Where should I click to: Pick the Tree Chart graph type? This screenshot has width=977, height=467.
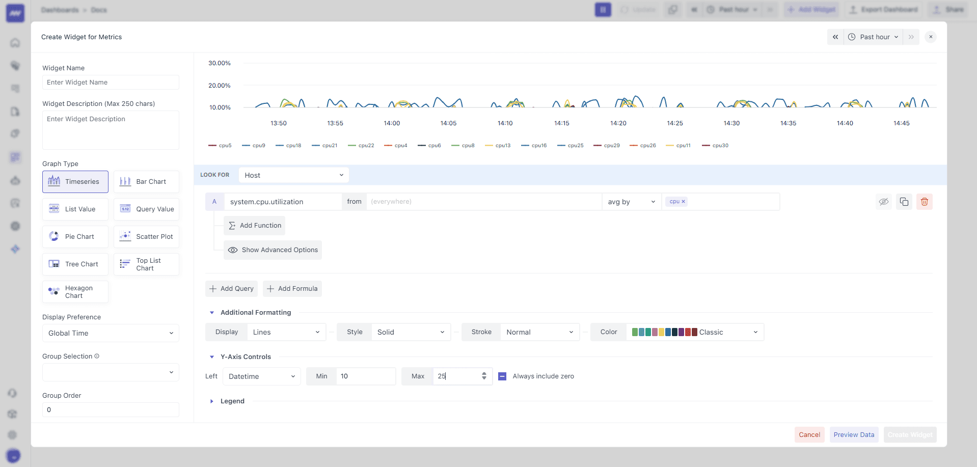75,264
